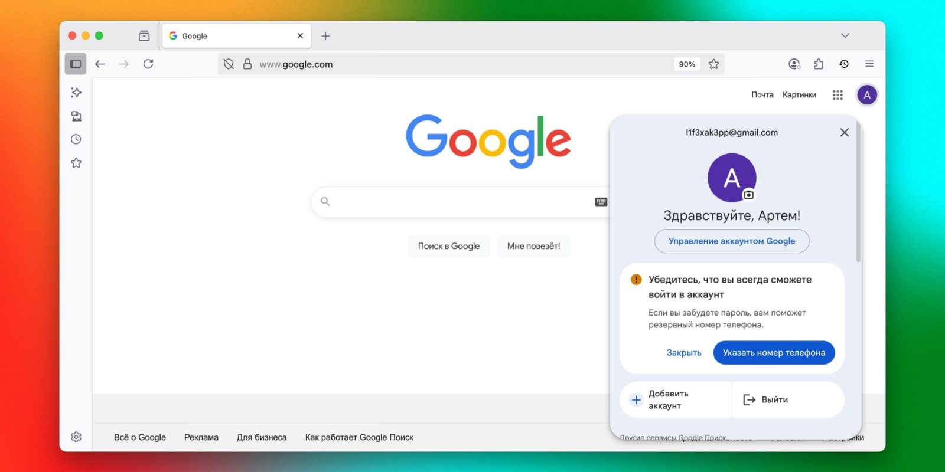The height and width of the screenshot is (472, 945).
Task: Click the forward navigation arrow
Action: [x=124, y=64]
